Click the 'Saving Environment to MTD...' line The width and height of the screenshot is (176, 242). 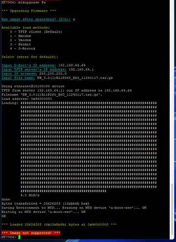74,208
